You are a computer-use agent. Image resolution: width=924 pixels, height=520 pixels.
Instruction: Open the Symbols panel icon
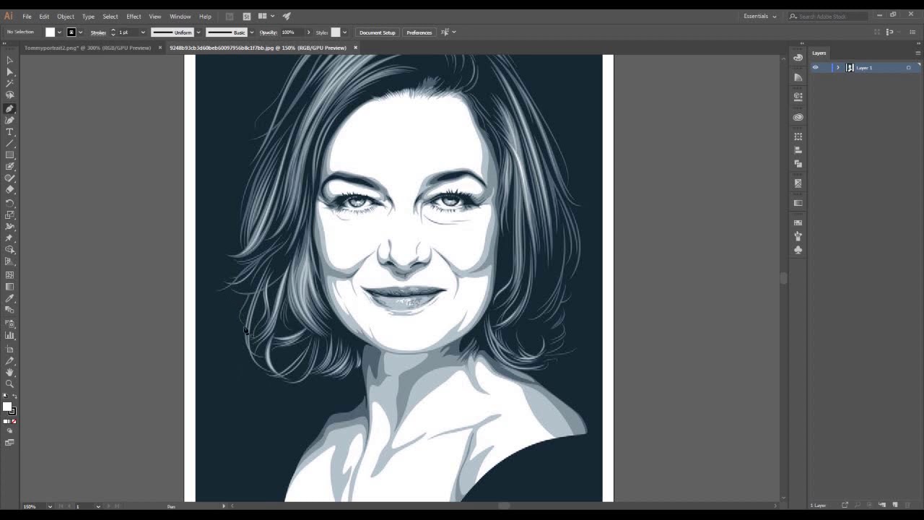(798, 250)
